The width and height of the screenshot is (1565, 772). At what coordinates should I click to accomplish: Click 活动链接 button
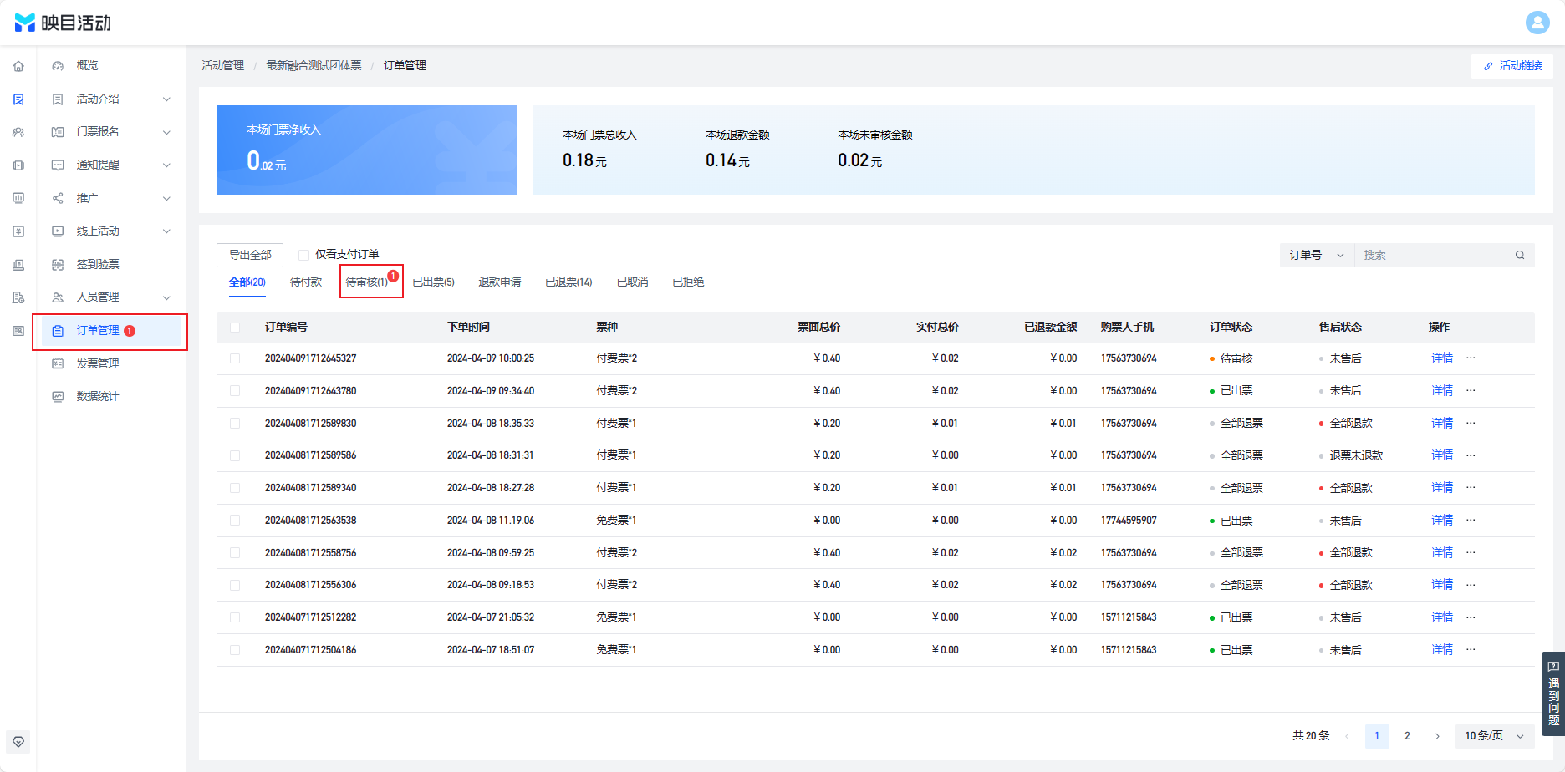pos(1512,66)
